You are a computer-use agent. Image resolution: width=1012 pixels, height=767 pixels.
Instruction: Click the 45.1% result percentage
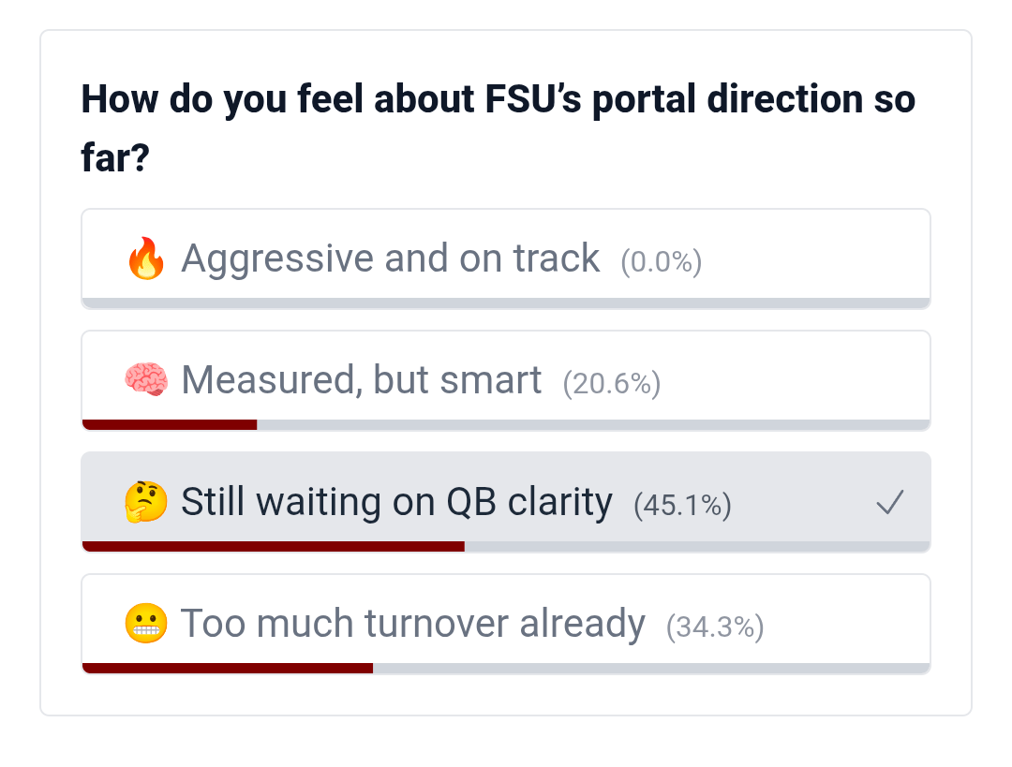682,506
